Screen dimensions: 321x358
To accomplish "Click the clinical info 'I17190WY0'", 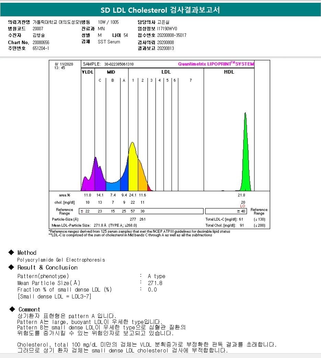I will (x=167, y=29).
